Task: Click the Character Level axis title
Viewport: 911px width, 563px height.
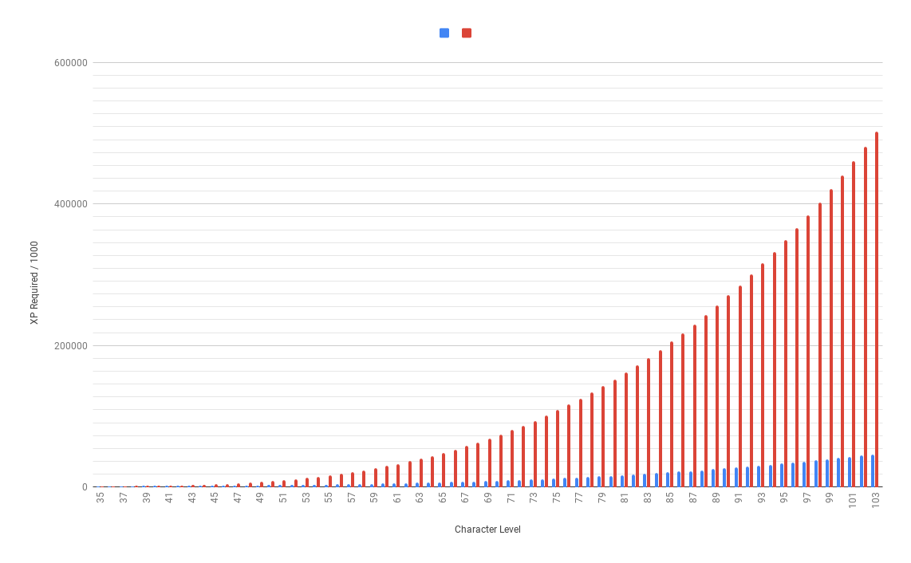Action: pos(487,529)
